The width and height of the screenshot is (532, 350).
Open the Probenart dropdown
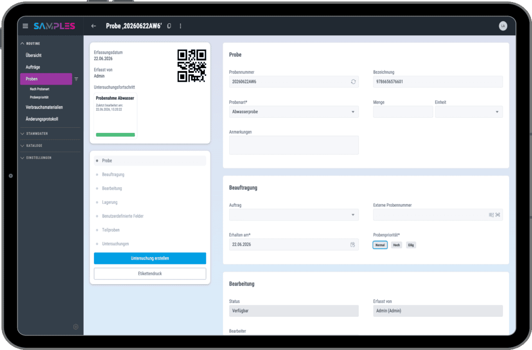click(x=294, y=112)
